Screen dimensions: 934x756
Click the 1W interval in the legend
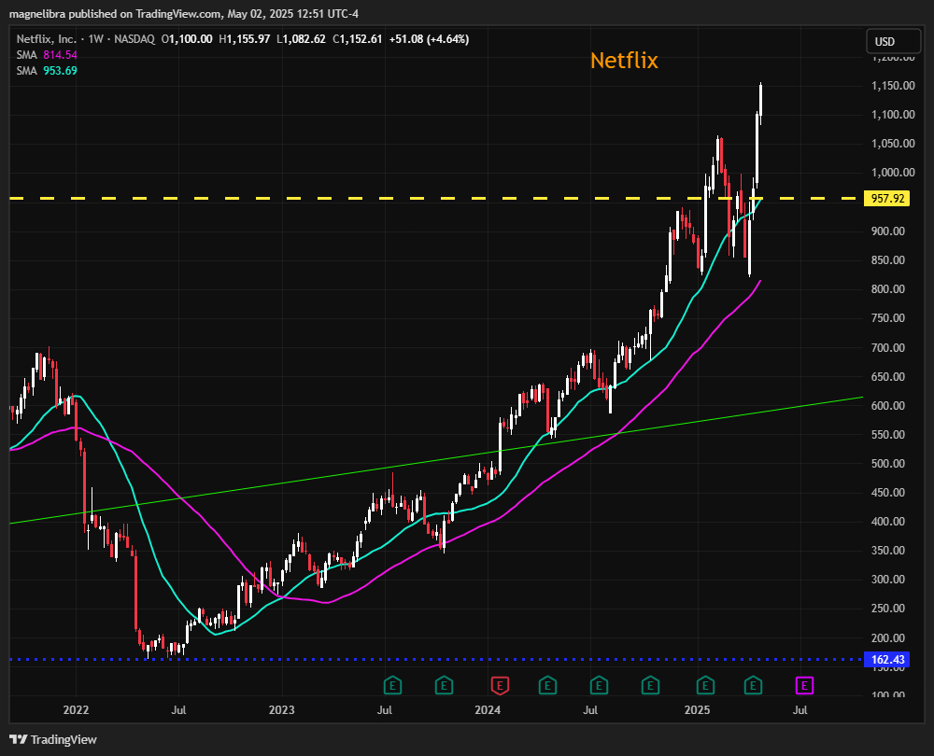tap(95, 39)
